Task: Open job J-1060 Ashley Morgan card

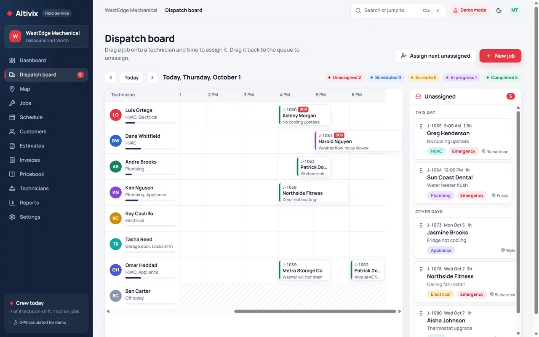Action: 305,115
